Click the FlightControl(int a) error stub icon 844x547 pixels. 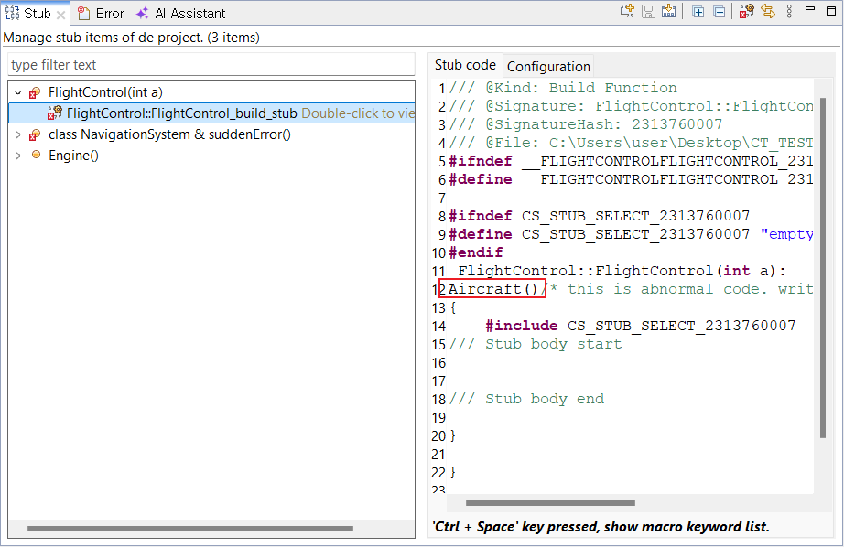click(35, 92)
